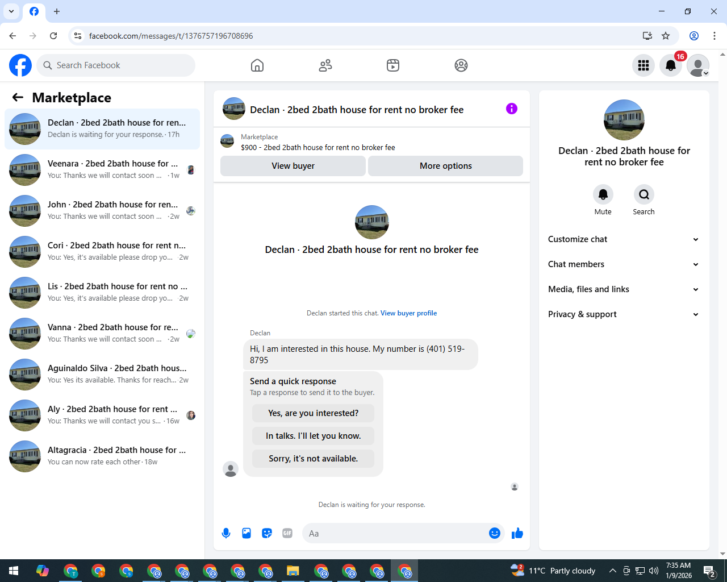Open the Video/Reels icon in top navigation
This screenshot has width=727, height=582.
[393, 65]
